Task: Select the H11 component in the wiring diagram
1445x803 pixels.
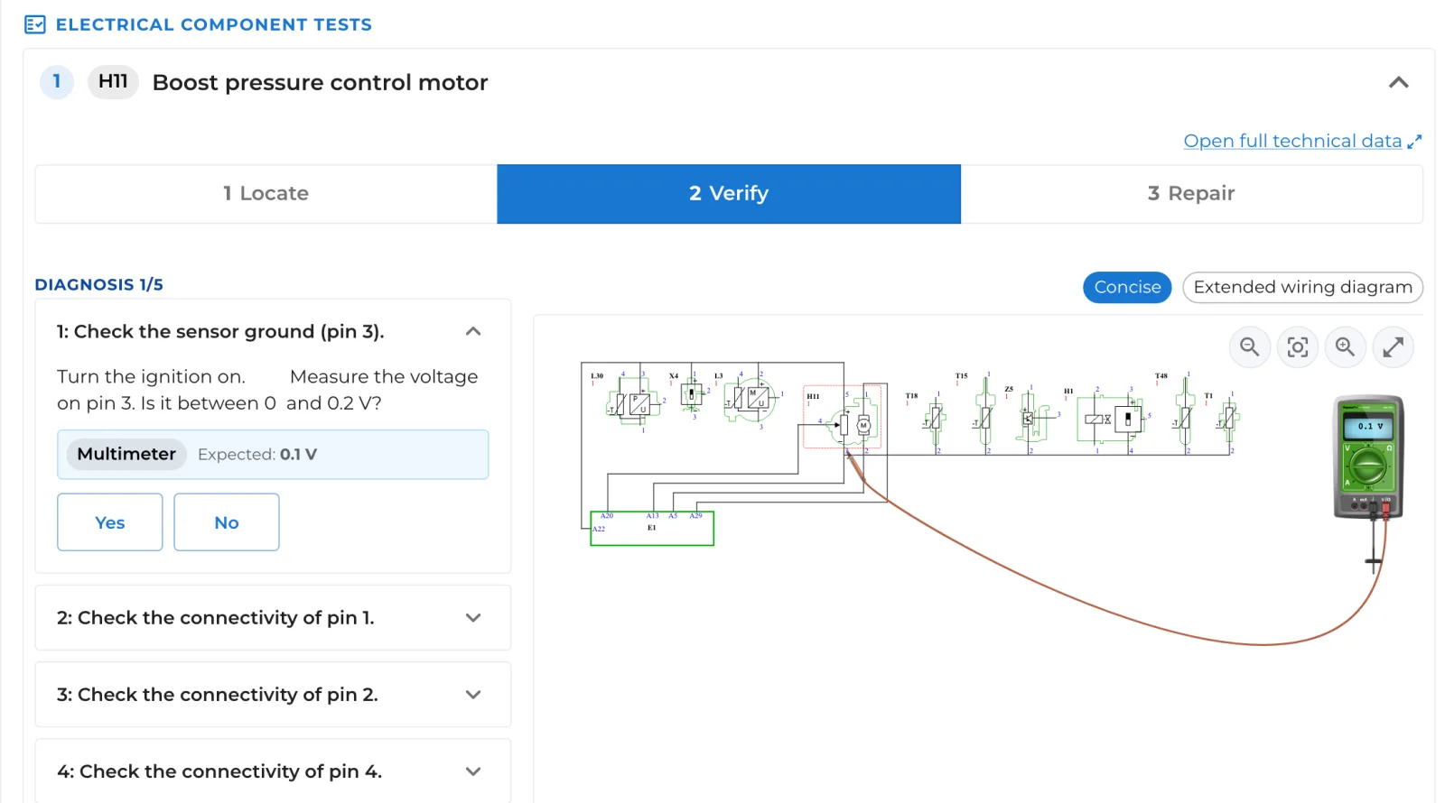Action: coord(842,417)
